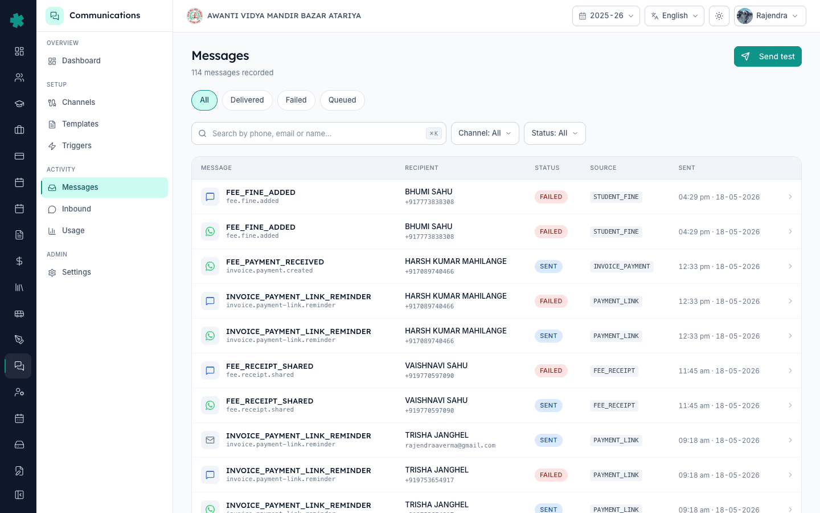Image resolution: width=820 pixels, height=513 pixels.
Task: Open the Status: All filter dropdown
Action: coord(555,133)
